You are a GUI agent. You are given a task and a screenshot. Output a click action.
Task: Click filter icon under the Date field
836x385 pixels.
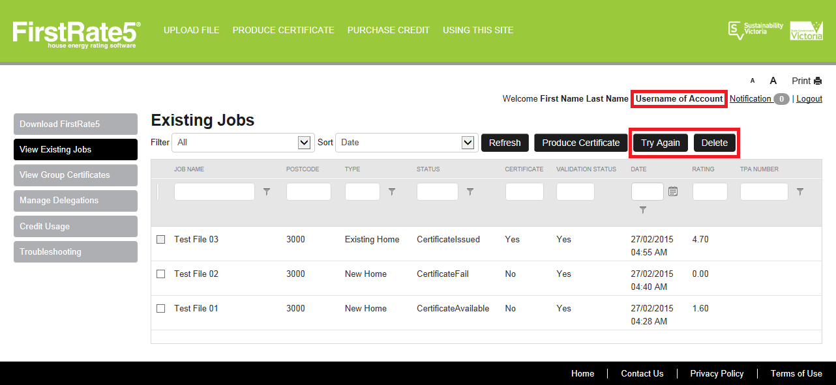[643, 210]
